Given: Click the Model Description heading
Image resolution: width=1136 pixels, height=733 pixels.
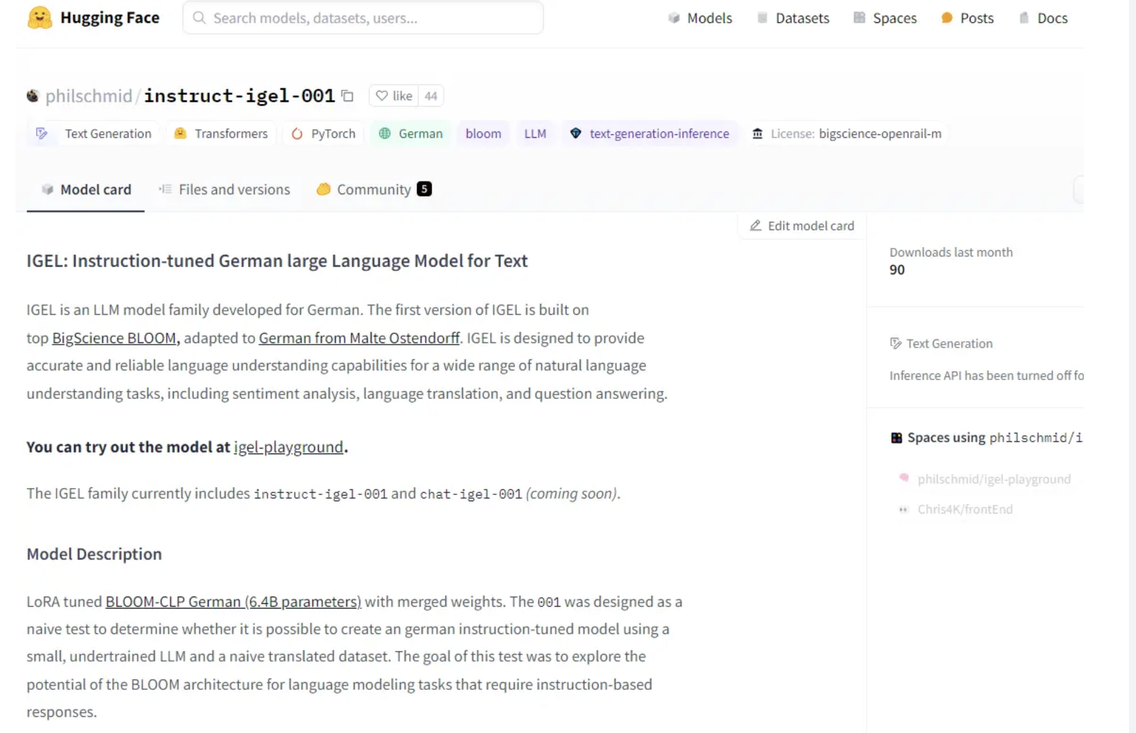Looking at the screenshot, I should pos(94,554).
